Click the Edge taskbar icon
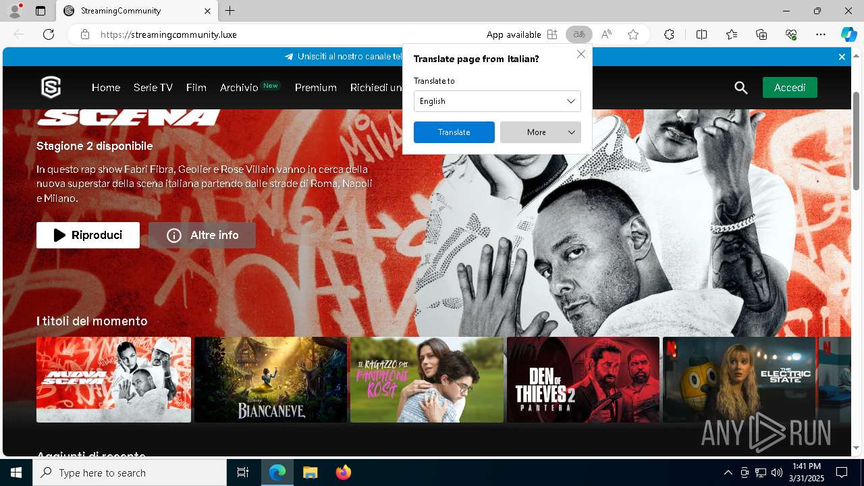The image size is (864, 486). (x=277, y=473)
